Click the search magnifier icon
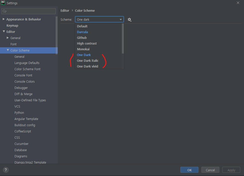The width and height of the screenshot is (244, 176). pos(4,11)
